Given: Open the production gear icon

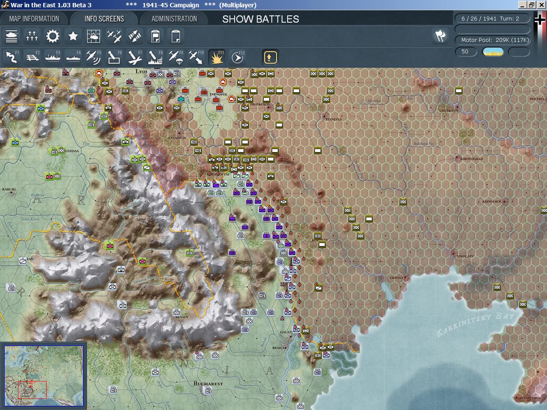Looking at the screenshot, I should coord(53,36).
